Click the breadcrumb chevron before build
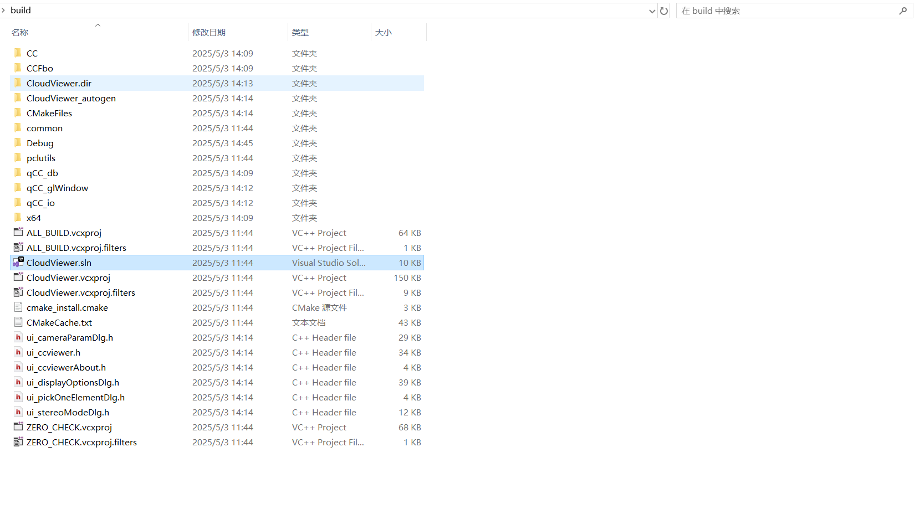The height and width of the screenshot is (519, 920). tap(4, 10)
